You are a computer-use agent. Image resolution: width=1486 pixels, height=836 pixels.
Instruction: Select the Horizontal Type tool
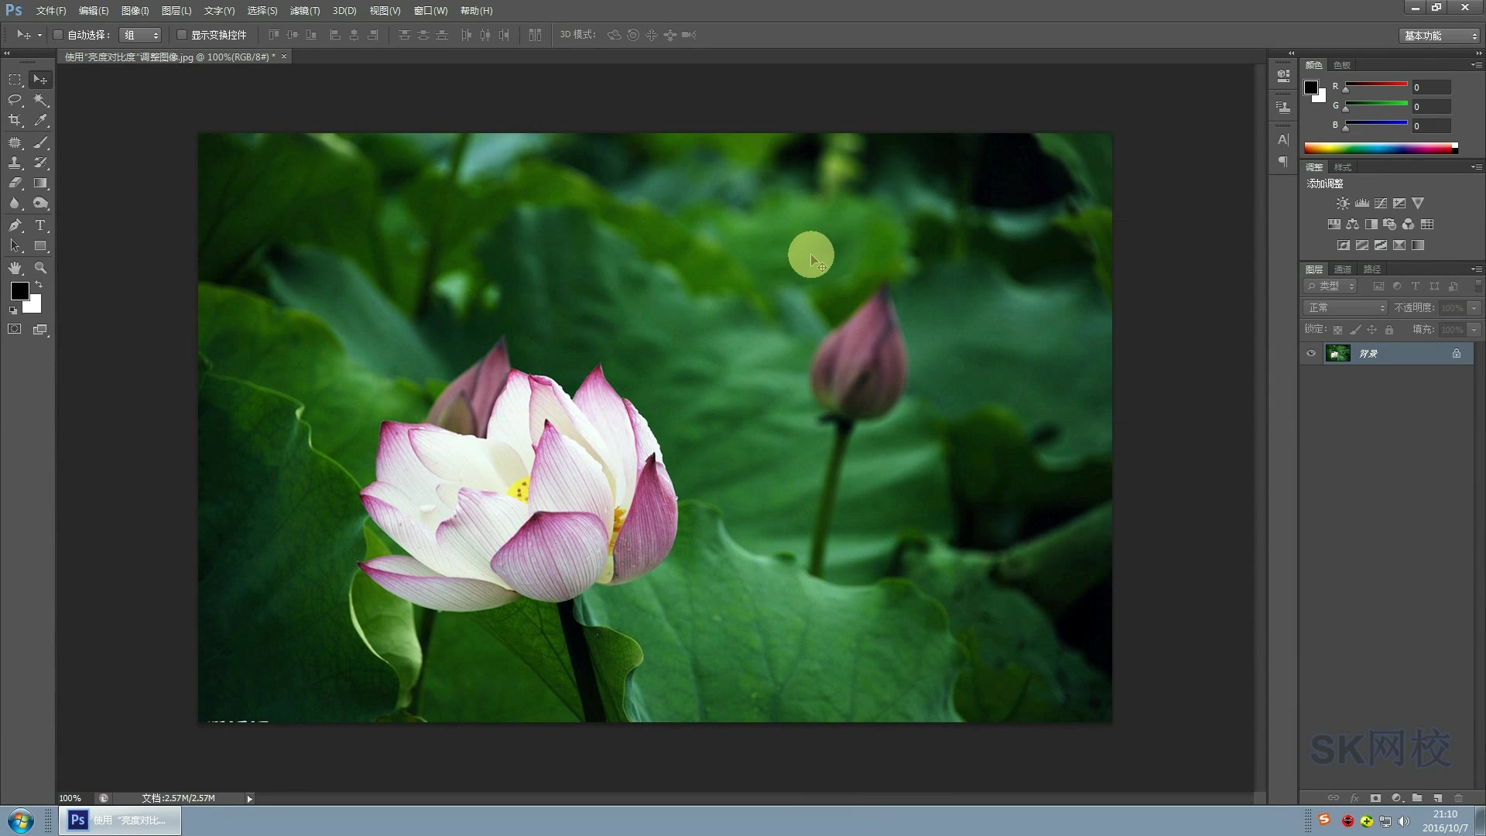click(x=40, y=225)
